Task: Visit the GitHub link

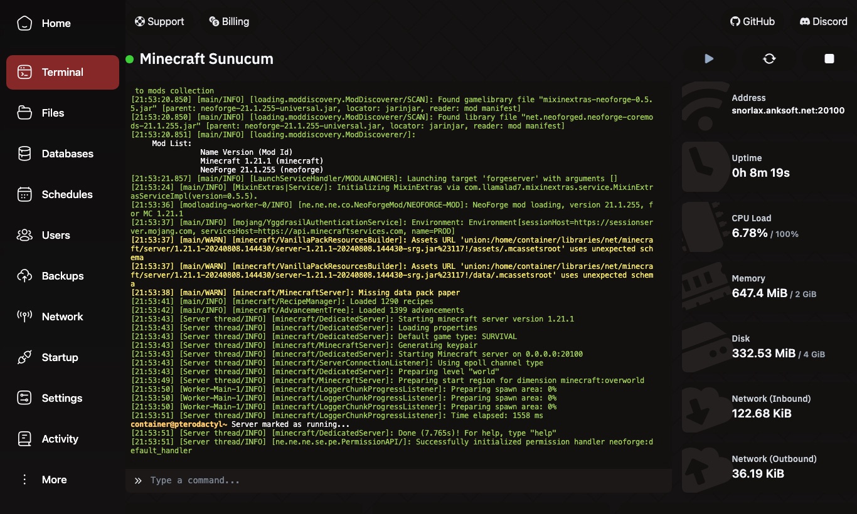Action: pos(752,21)
